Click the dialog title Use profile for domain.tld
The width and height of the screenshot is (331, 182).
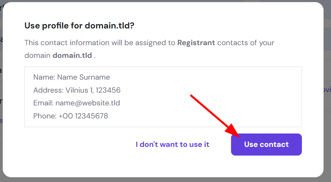(x=79, y=26)
